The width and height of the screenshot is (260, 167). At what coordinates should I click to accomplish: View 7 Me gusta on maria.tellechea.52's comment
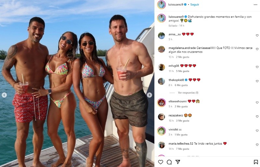(x=183, y=149)
